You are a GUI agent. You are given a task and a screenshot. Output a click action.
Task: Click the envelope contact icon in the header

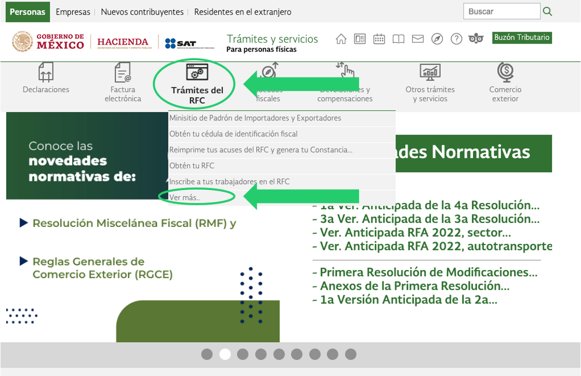click(418, 38)
